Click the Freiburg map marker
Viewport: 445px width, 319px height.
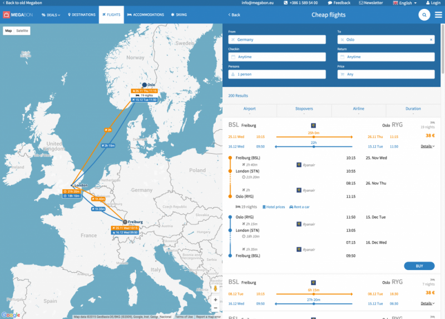click(x=125, y=222)
